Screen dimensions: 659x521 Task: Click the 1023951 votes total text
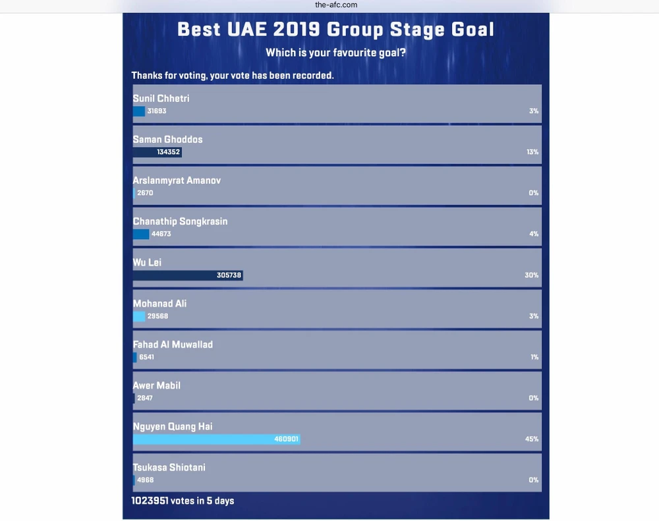pyautogui.click(x=183, y=501)
